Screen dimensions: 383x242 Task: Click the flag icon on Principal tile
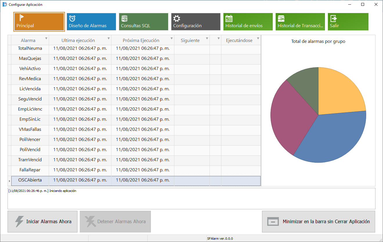[21, 18]
